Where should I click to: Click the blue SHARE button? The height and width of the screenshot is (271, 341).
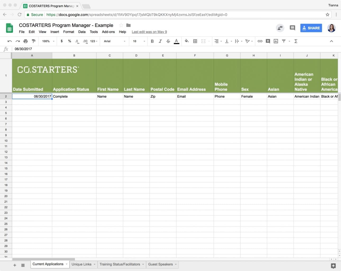click(x=311, y=28)
